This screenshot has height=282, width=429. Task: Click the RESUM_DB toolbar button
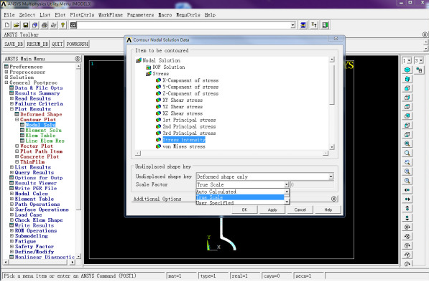coord(37,44)
